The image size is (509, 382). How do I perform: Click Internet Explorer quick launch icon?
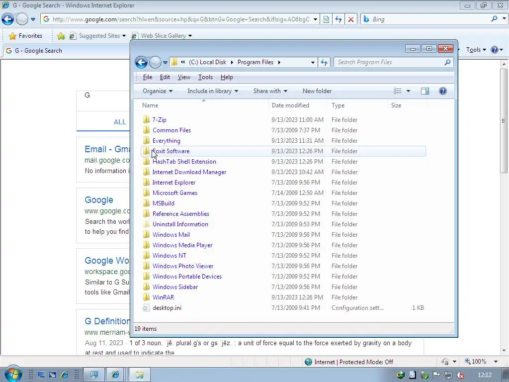(x=65, y=375)
